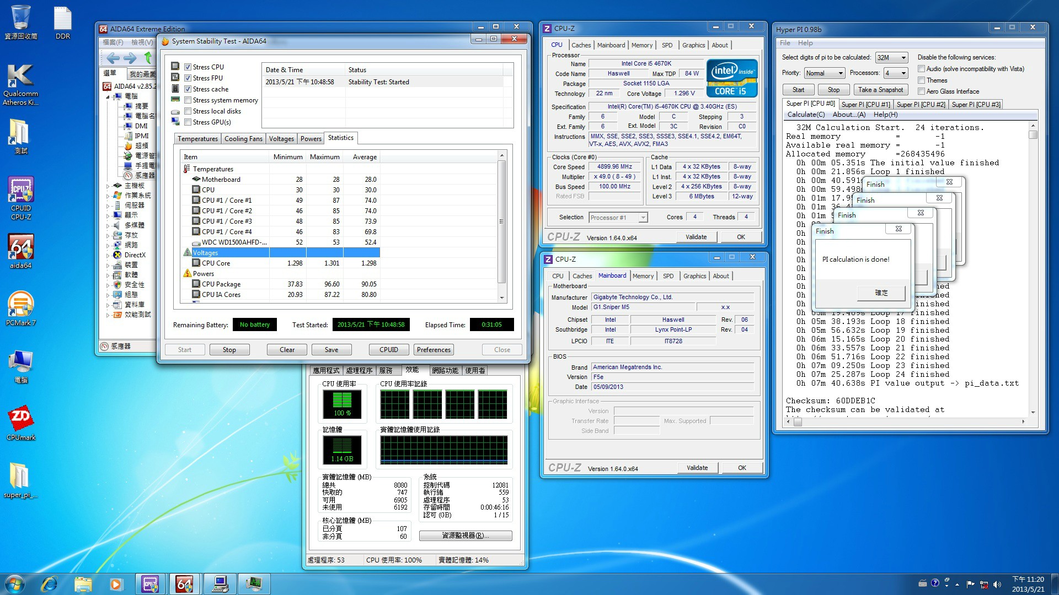Open the 測試 folder on desktop
This screenshot has height=595, width=1059.
[21, 137]
